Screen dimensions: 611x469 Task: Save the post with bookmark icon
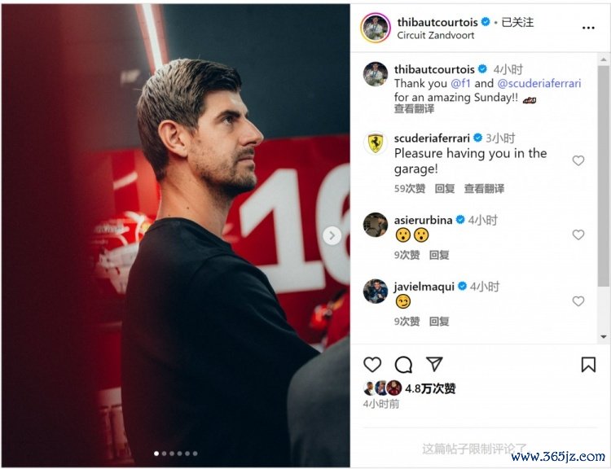pyautogui.click(x=588, y=365)
